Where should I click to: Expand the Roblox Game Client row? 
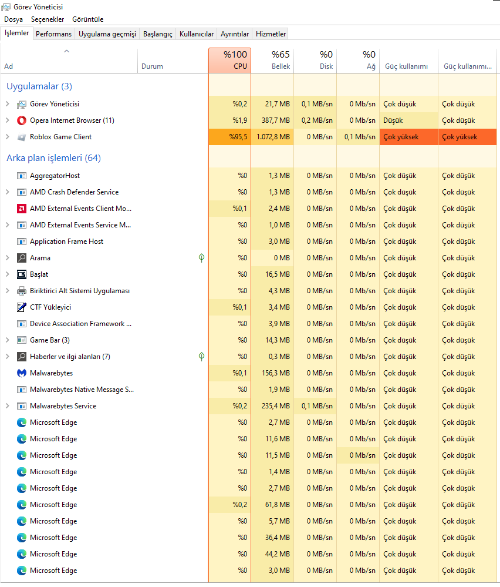7,137
